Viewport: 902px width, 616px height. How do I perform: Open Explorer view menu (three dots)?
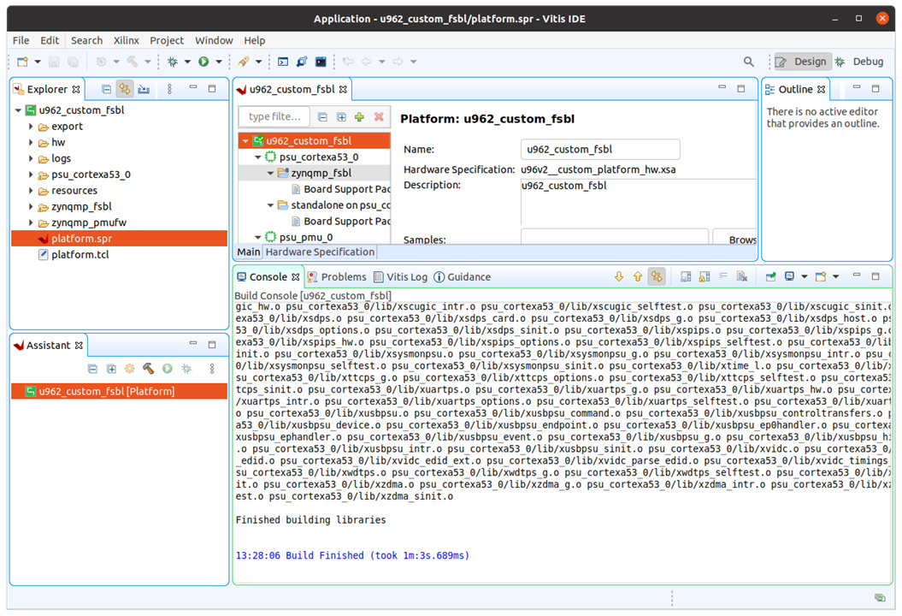(x=169, y=89)
